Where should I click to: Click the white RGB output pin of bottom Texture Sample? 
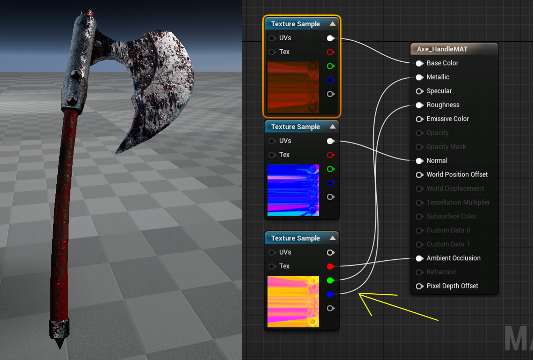330,253
